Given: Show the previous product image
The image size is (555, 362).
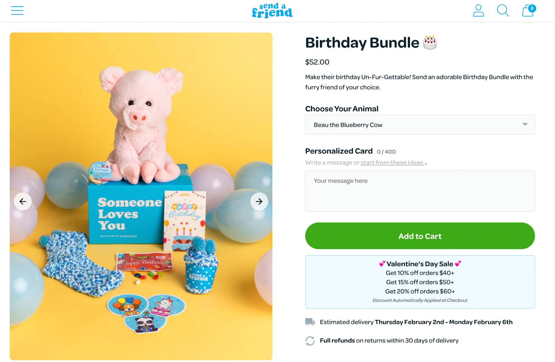Looking at the screenshot, I should point(23,201).
